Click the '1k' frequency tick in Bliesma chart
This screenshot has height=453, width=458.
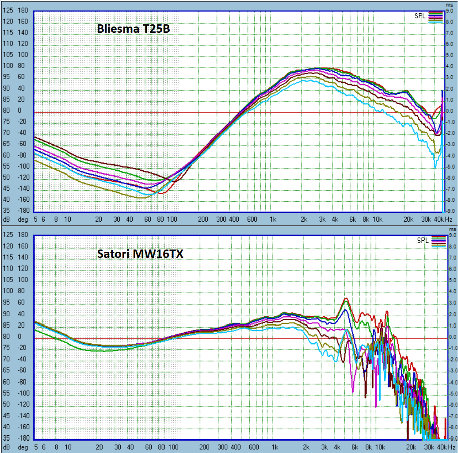(273, 219)
